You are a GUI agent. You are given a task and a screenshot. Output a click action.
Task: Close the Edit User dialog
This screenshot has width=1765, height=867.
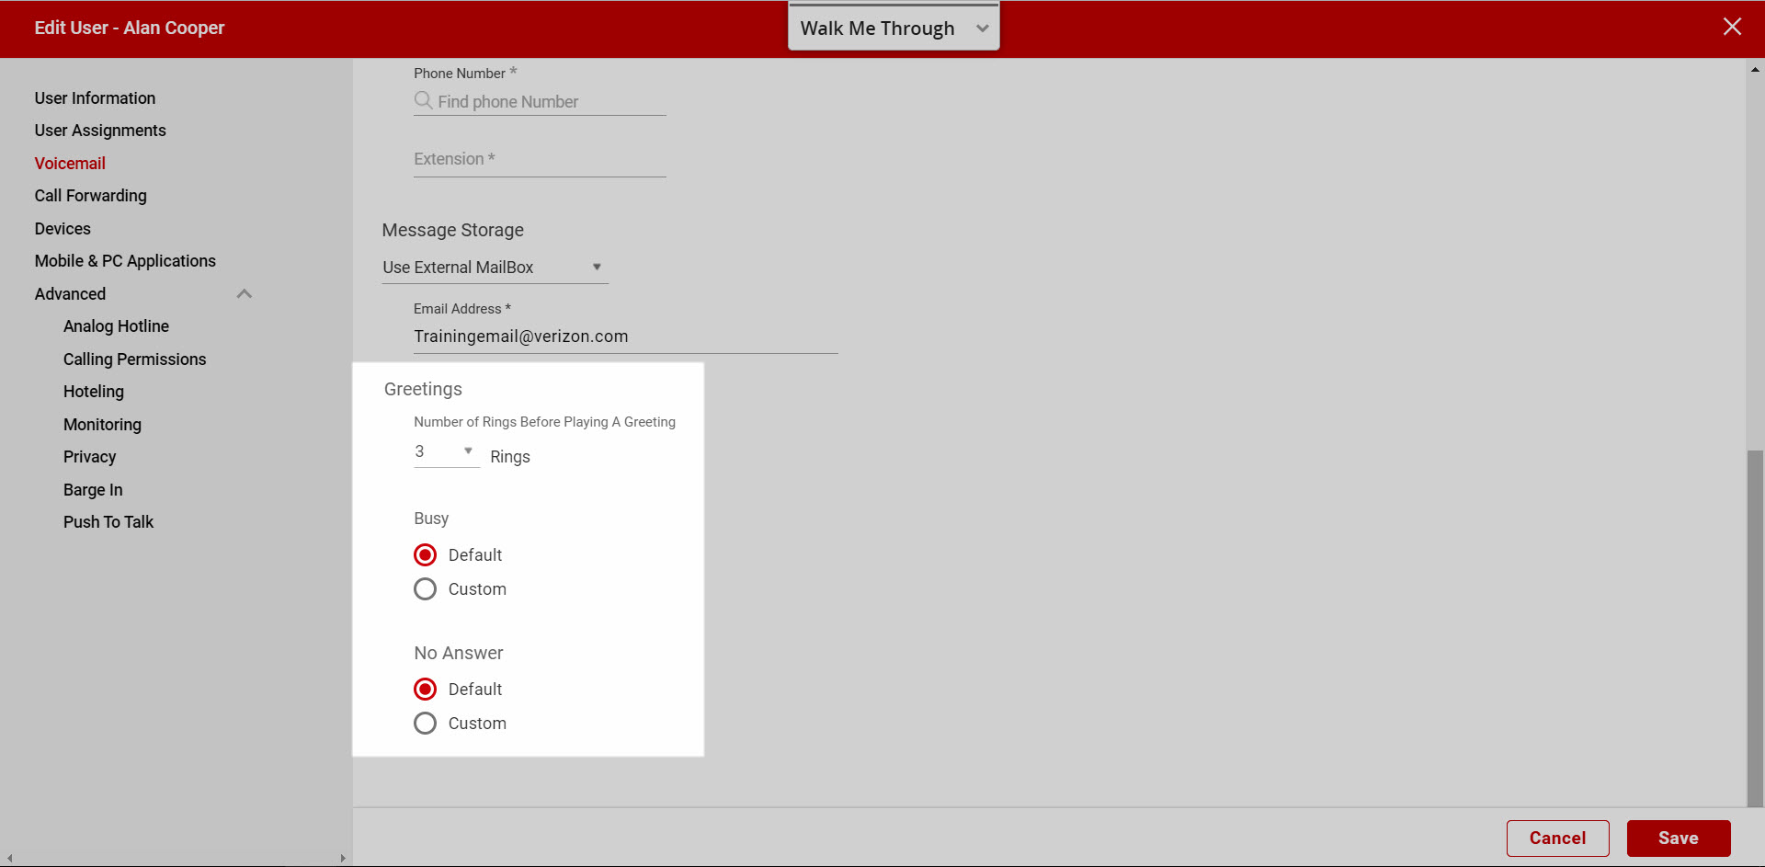[x=1732, y=27]
